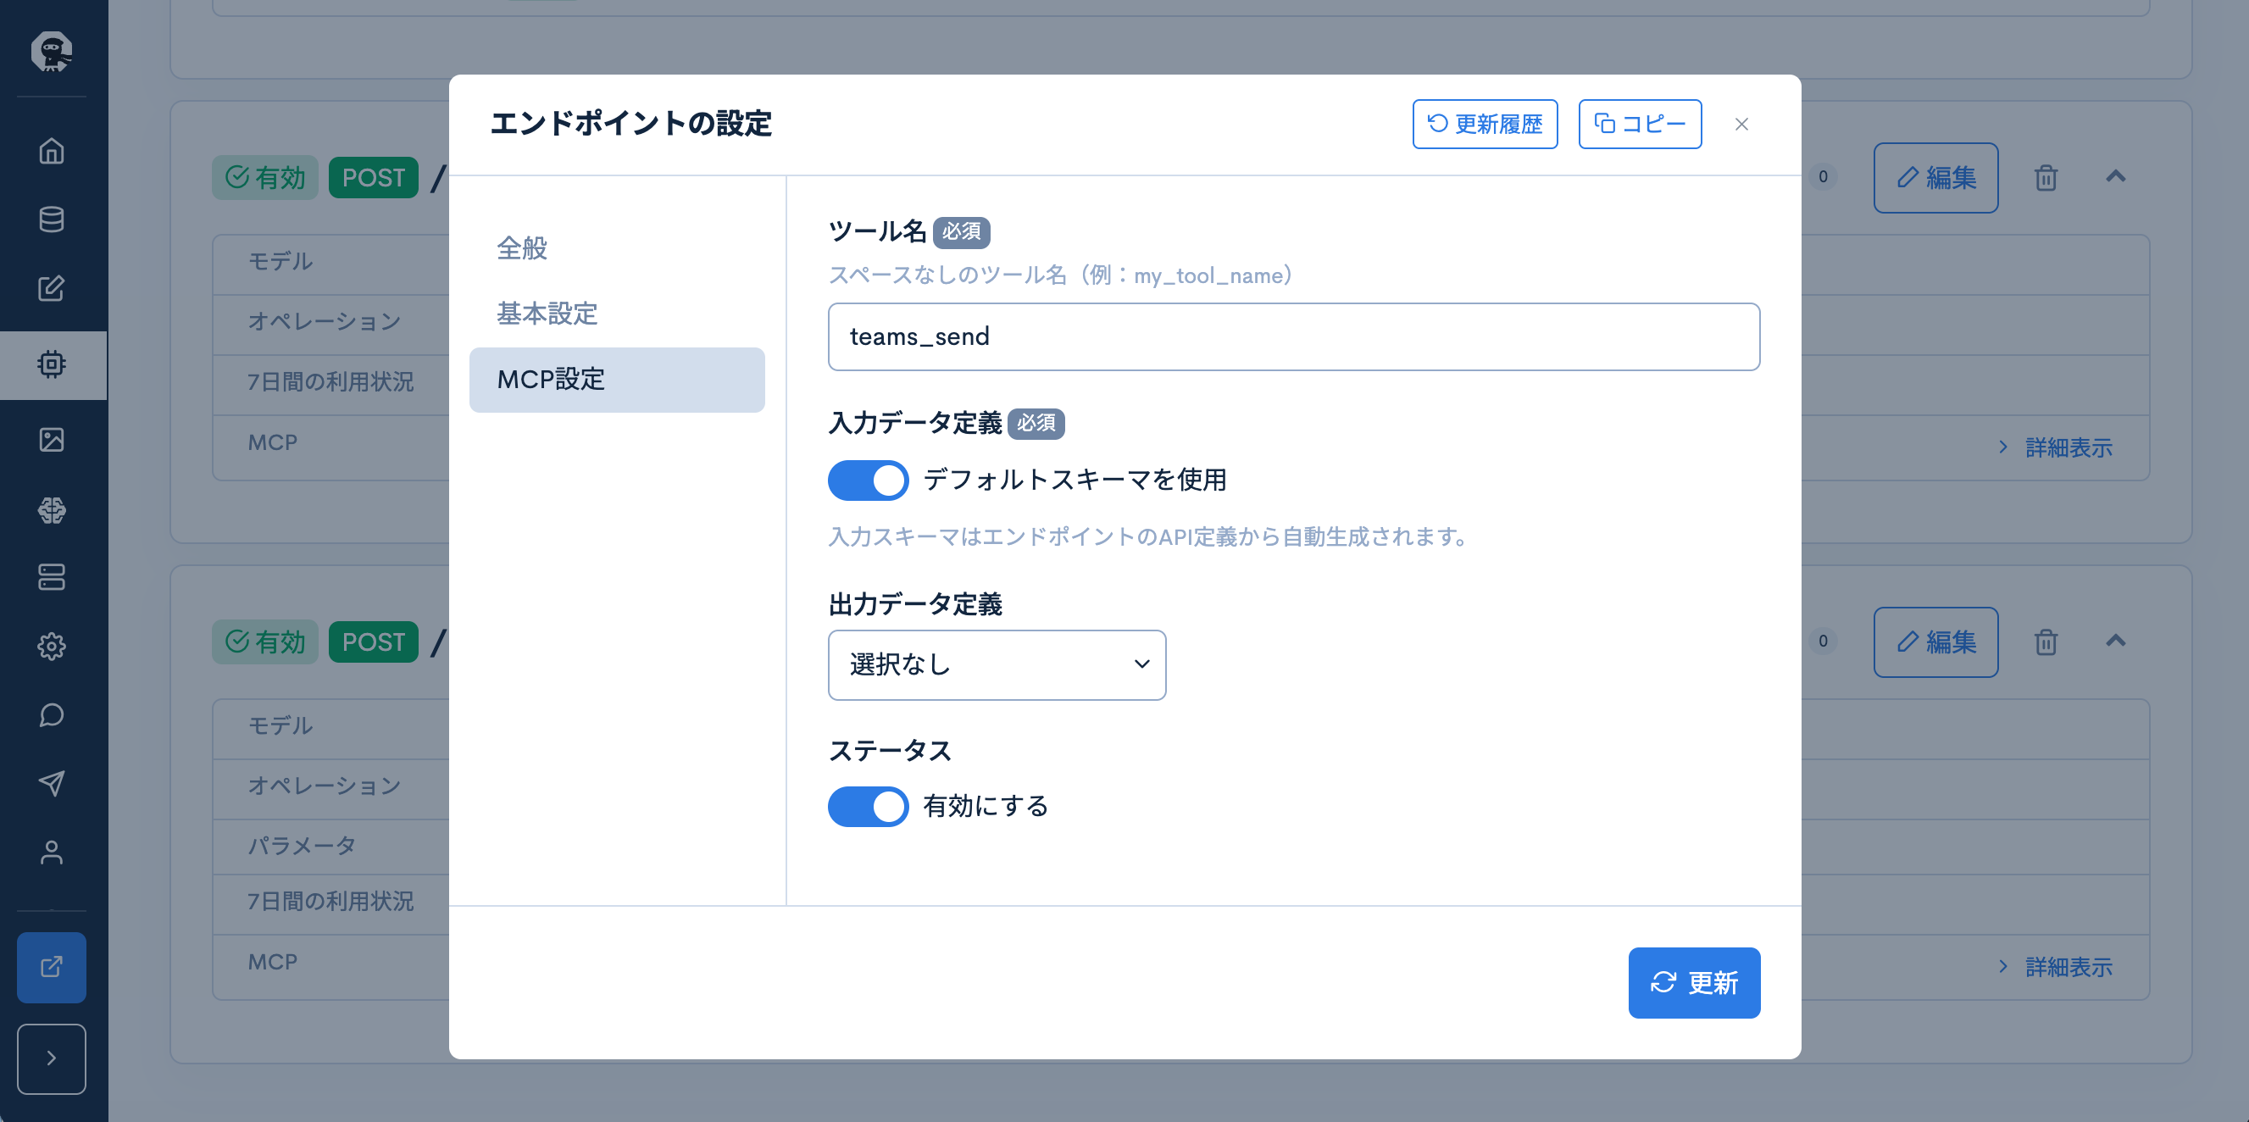The height and width of the screenshot is (1122, 2249).
Task: Toggle the 有効にする status switch
Action: click(x=868, y=807)
